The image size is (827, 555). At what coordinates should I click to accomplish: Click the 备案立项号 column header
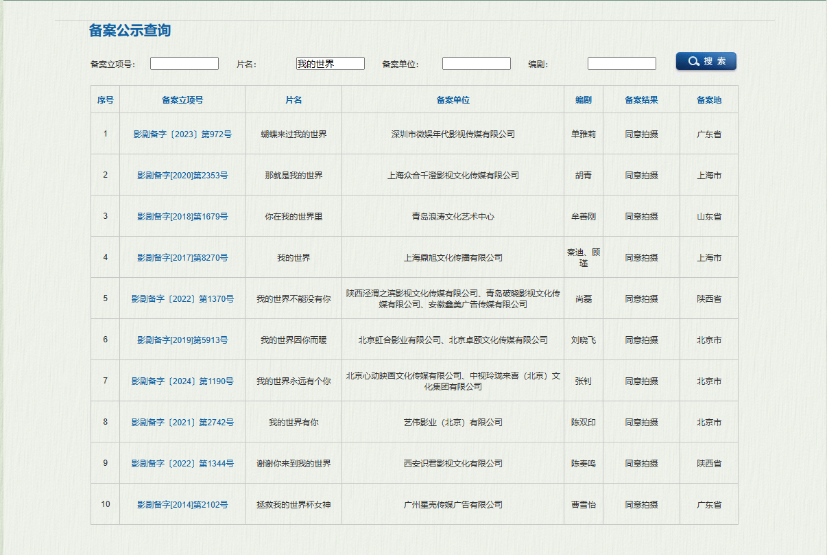[182, 99]
